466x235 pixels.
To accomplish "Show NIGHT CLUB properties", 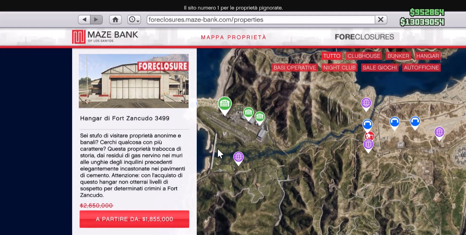I will (x=340, y=68).
